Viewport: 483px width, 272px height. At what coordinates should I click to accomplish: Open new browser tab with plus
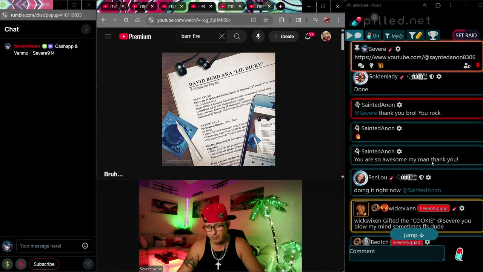pos(280,6)
